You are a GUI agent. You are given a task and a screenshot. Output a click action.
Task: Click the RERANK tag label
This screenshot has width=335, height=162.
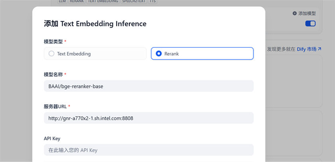pyautogui.click(x=77, y=2)
